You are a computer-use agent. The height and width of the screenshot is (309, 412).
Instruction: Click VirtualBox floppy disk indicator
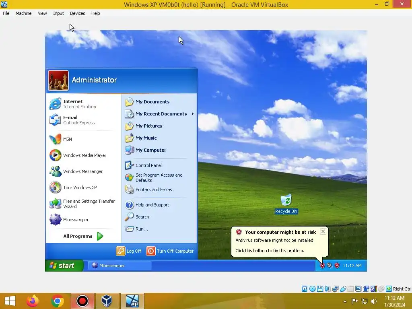(x=320, y=289)
